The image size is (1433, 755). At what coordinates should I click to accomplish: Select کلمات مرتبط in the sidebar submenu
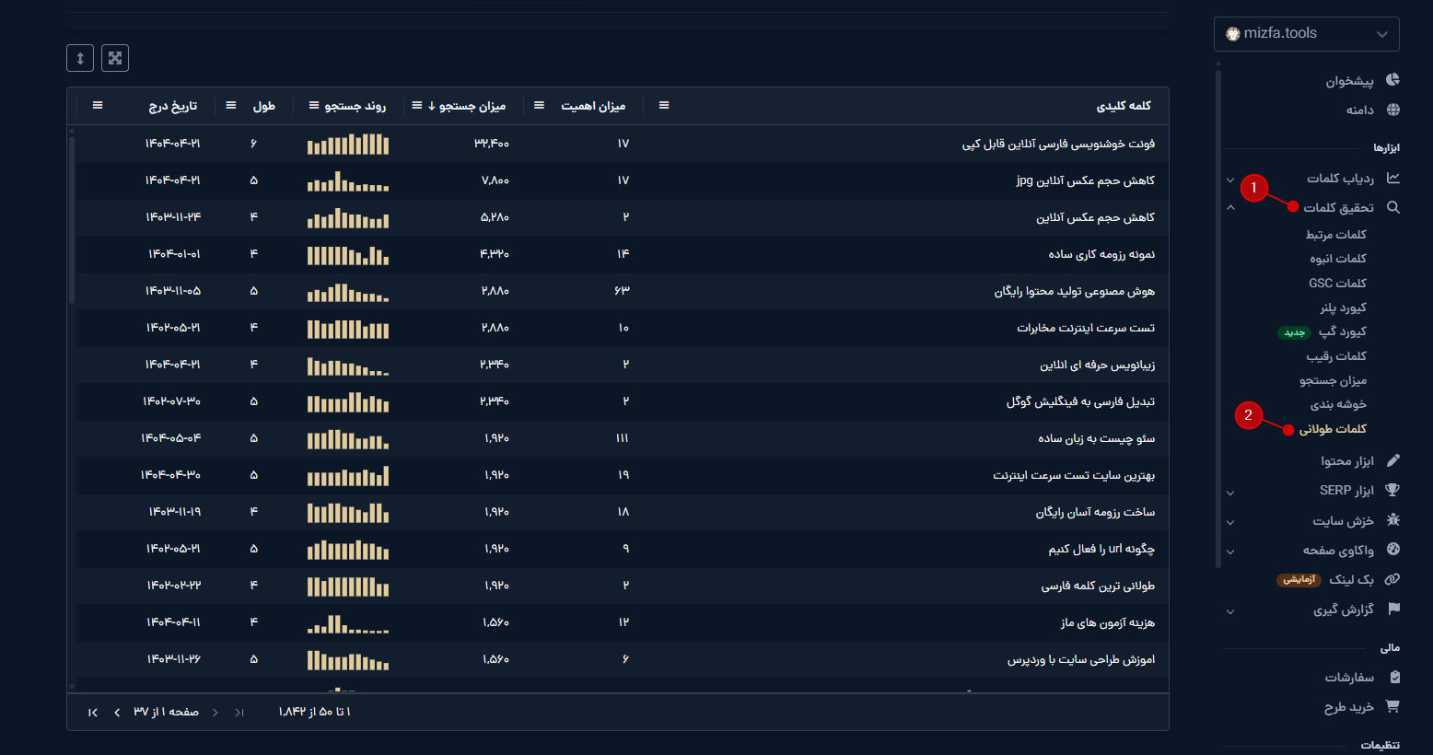pyautogui.click(x=1335, y=235)
